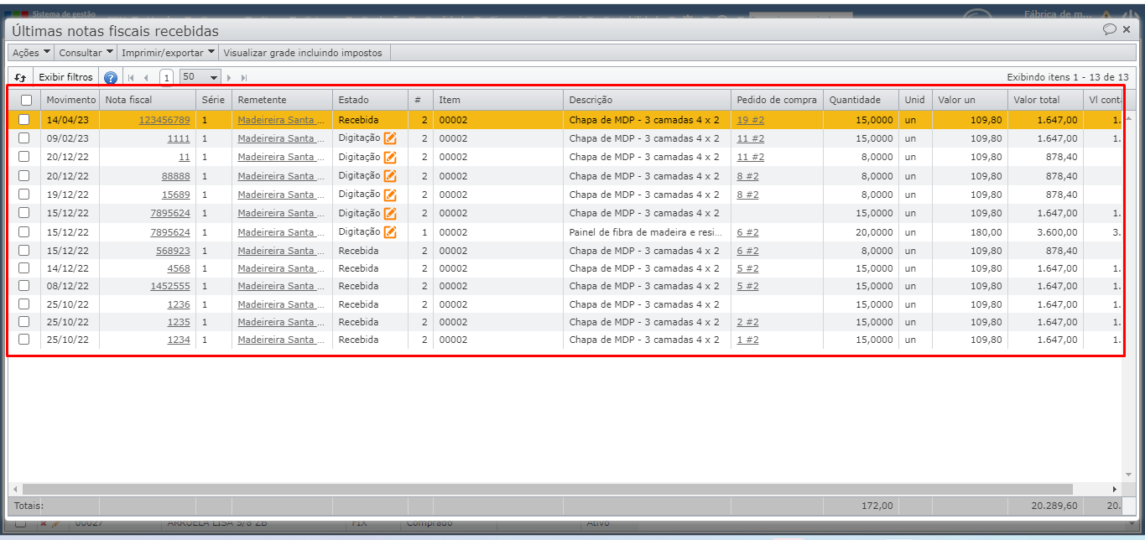Open the blue help question mark icon
The image size is (1145, 540).
pos(111,77)
